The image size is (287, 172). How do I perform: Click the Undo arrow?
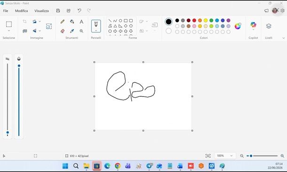pos(79,11)
